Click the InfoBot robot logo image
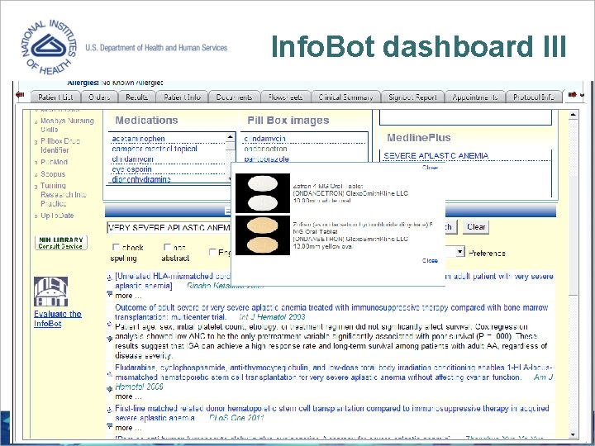Screen dimensions: 595x446 point(51,292)
